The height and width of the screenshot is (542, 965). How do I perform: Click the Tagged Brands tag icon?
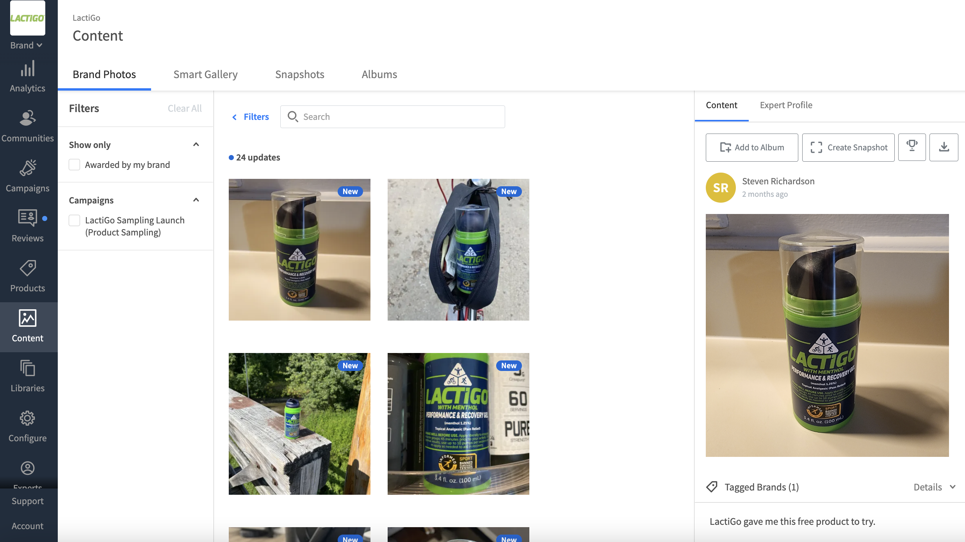[712, 487]
